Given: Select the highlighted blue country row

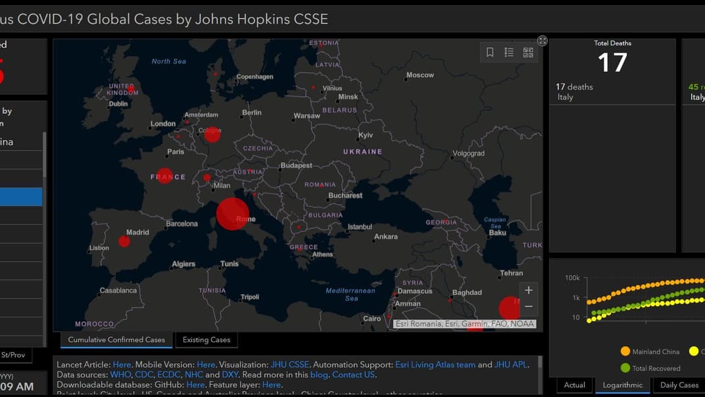Looking at the screenshot, I should pyautogui.click(x=20, y=197).
